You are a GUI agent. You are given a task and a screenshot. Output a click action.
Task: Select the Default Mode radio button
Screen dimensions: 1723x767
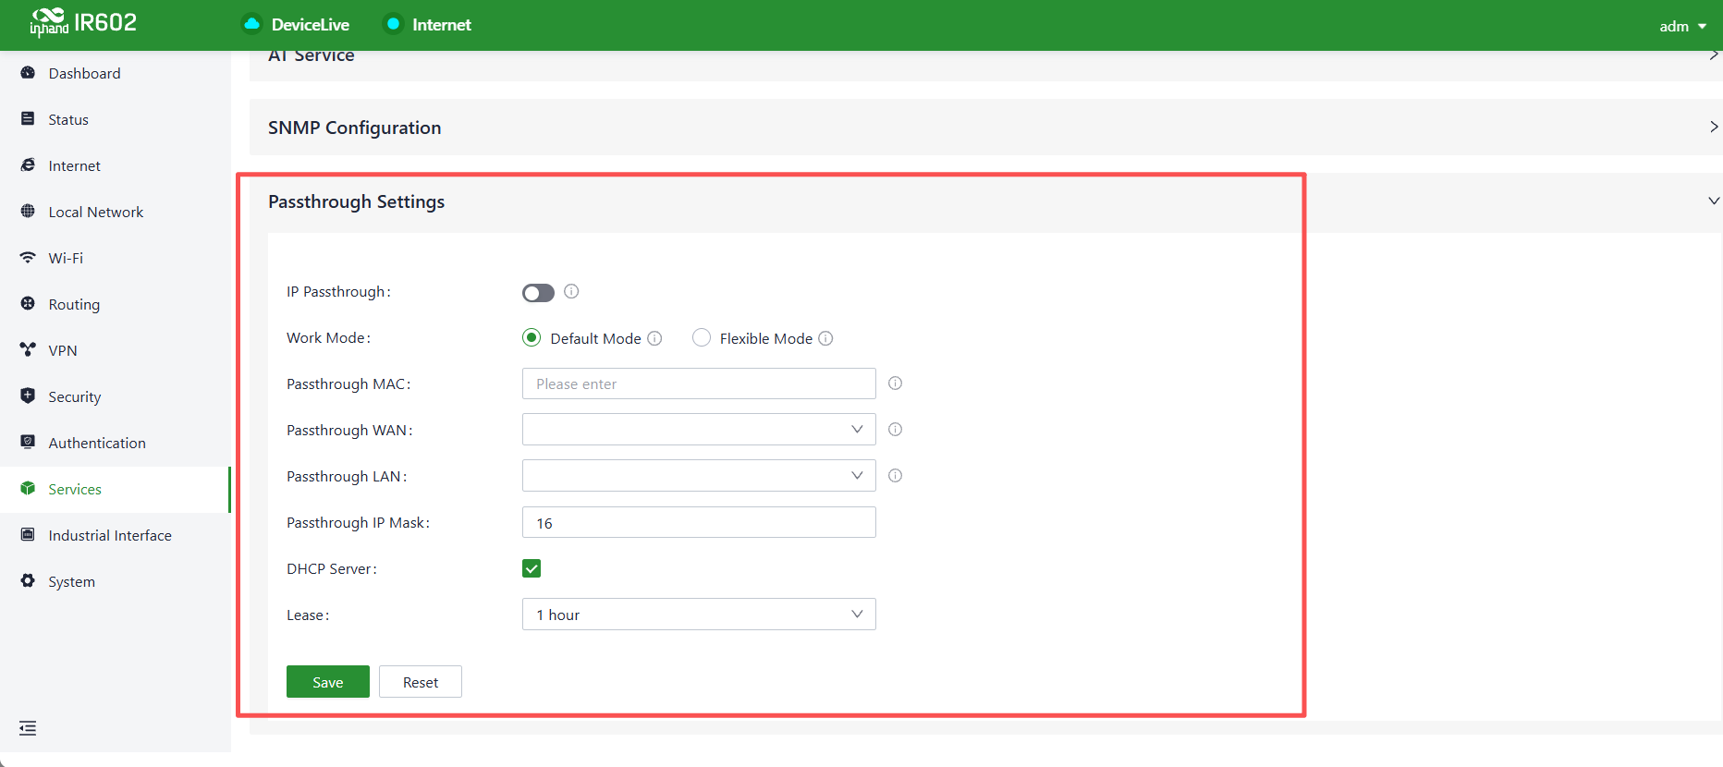(x=532, y=338)
